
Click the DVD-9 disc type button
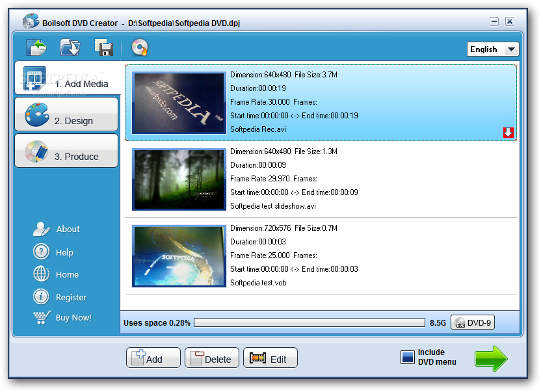click(473, 322)
